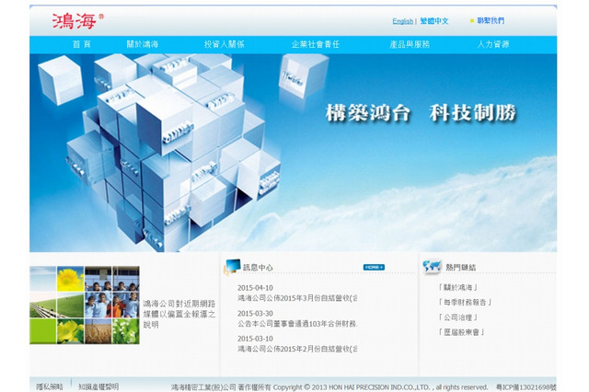Open the 2015-04-10 news about 3月份 revenue
This screenshot has width=589, height=392.
[x=297, y=298]
